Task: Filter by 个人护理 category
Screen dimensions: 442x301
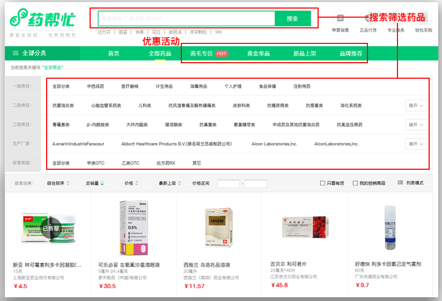Action: tap(233, 86)
